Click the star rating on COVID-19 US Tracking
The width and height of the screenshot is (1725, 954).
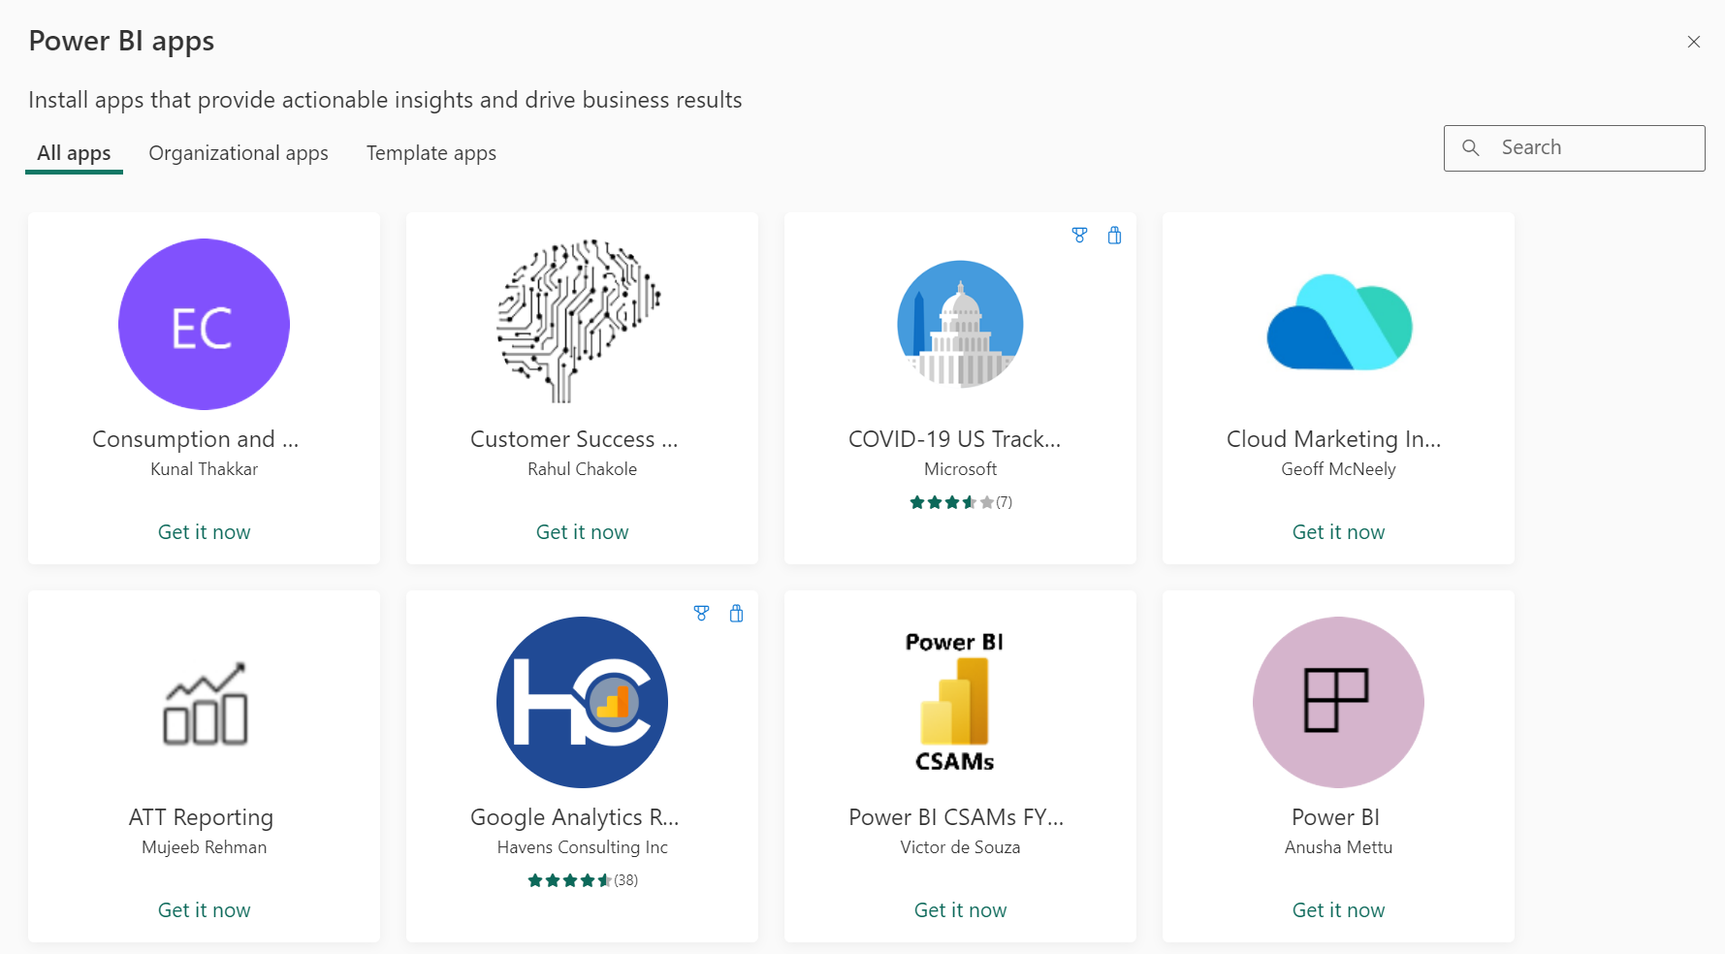click(x=959, y=502)
